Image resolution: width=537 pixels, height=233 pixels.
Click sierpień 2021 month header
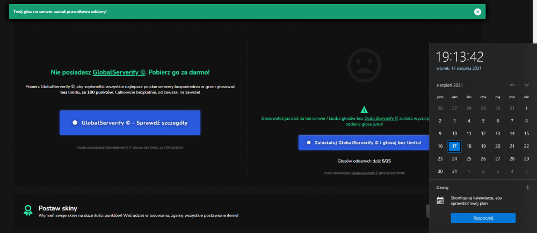coord(449,85)
